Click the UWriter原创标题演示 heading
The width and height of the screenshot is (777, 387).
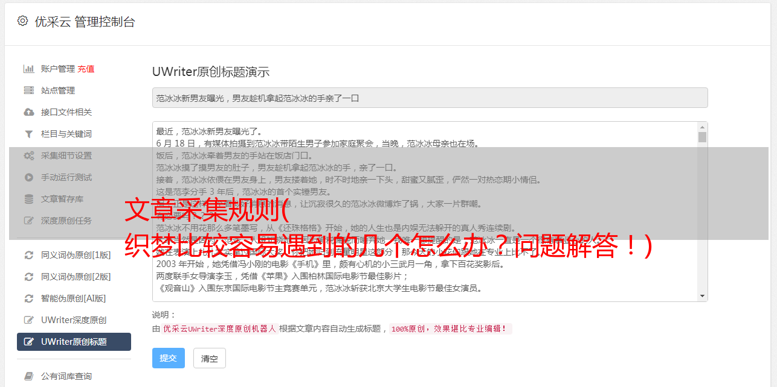click(211, 72)
